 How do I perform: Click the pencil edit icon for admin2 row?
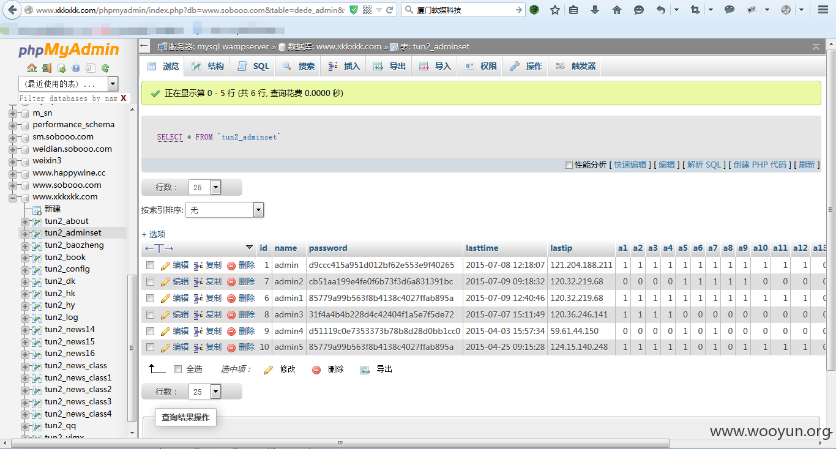point(165,282)
